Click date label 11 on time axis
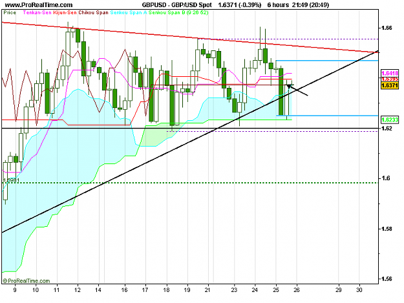Screen dimensions: 404x303 coord(57,290)
